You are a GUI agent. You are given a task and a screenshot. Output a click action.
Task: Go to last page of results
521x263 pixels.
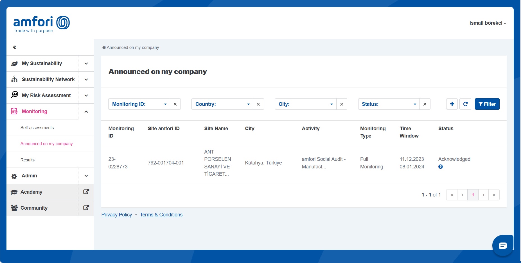tap(494, 195)
